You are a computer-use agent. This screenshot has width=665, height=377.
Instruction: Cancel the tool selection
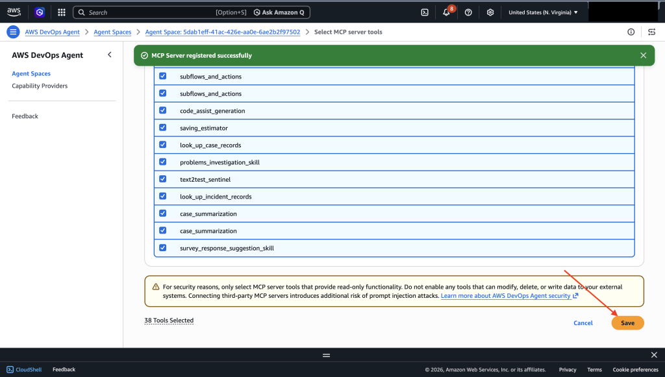coord(583,322)
